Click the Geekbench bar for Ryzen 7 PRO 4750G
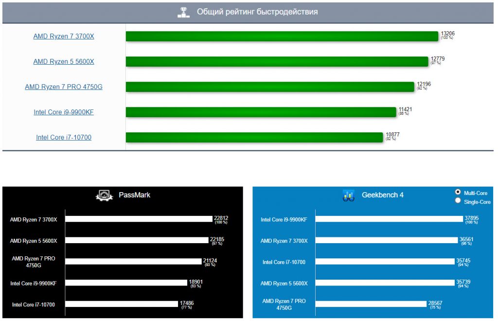 pos(370,304)
